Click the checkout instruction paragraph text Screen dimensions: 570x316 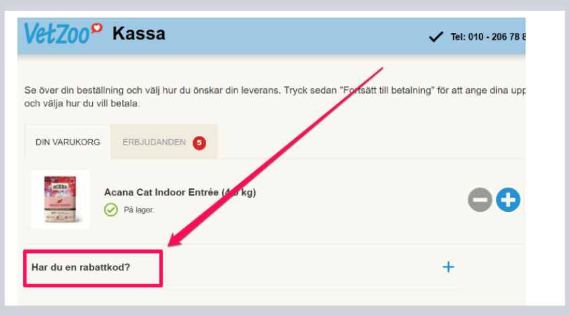(275, 97)
